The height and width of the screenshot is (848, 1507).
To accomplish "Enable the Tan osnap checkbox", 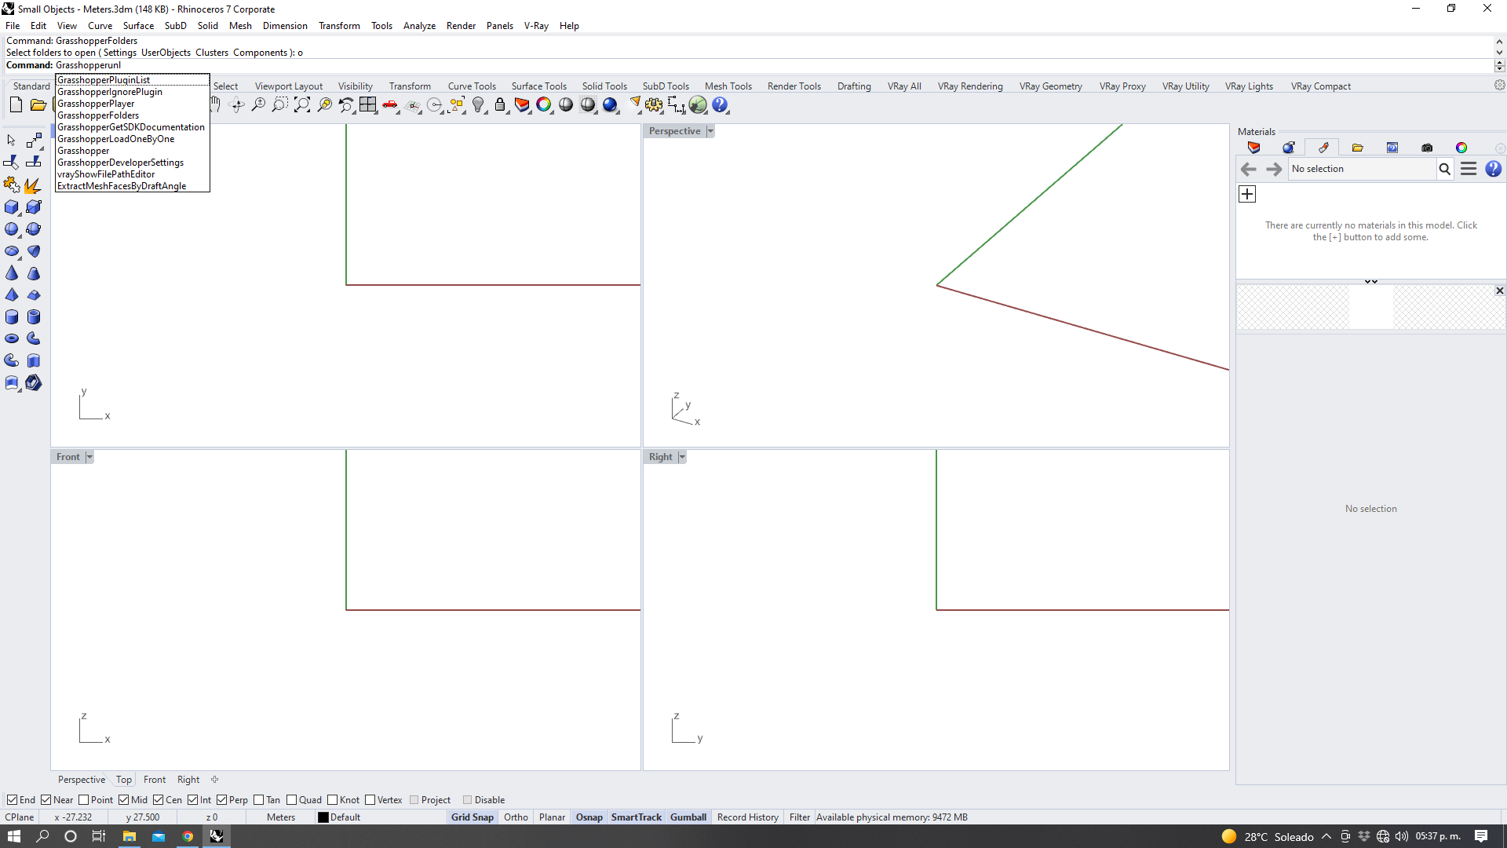I will coord(259,800).
